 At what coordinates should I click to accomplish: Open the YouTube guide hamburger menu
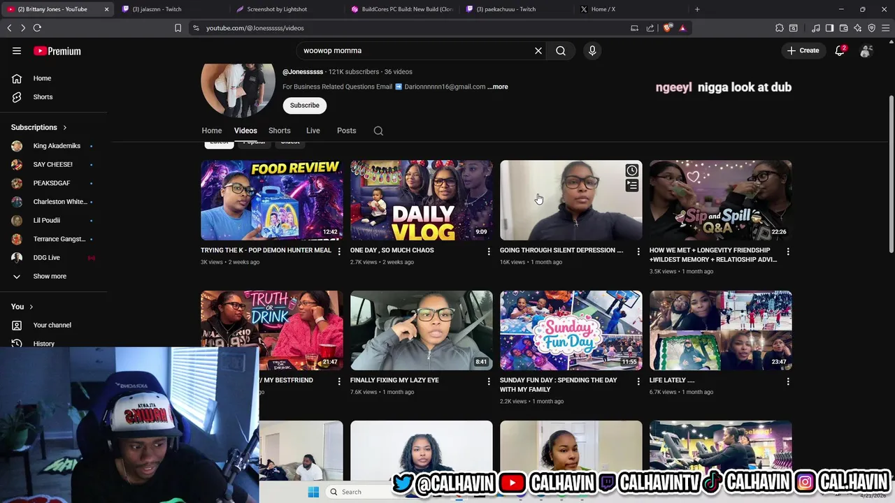tap(17, 51)
